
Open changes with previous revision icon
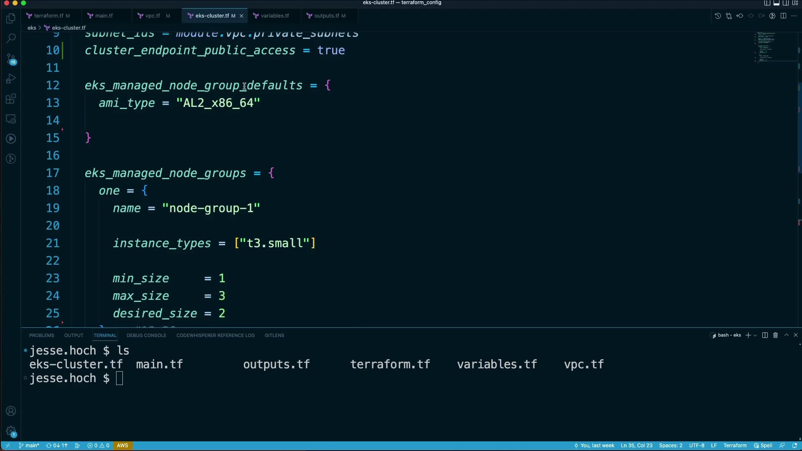(x=740, y=16)
